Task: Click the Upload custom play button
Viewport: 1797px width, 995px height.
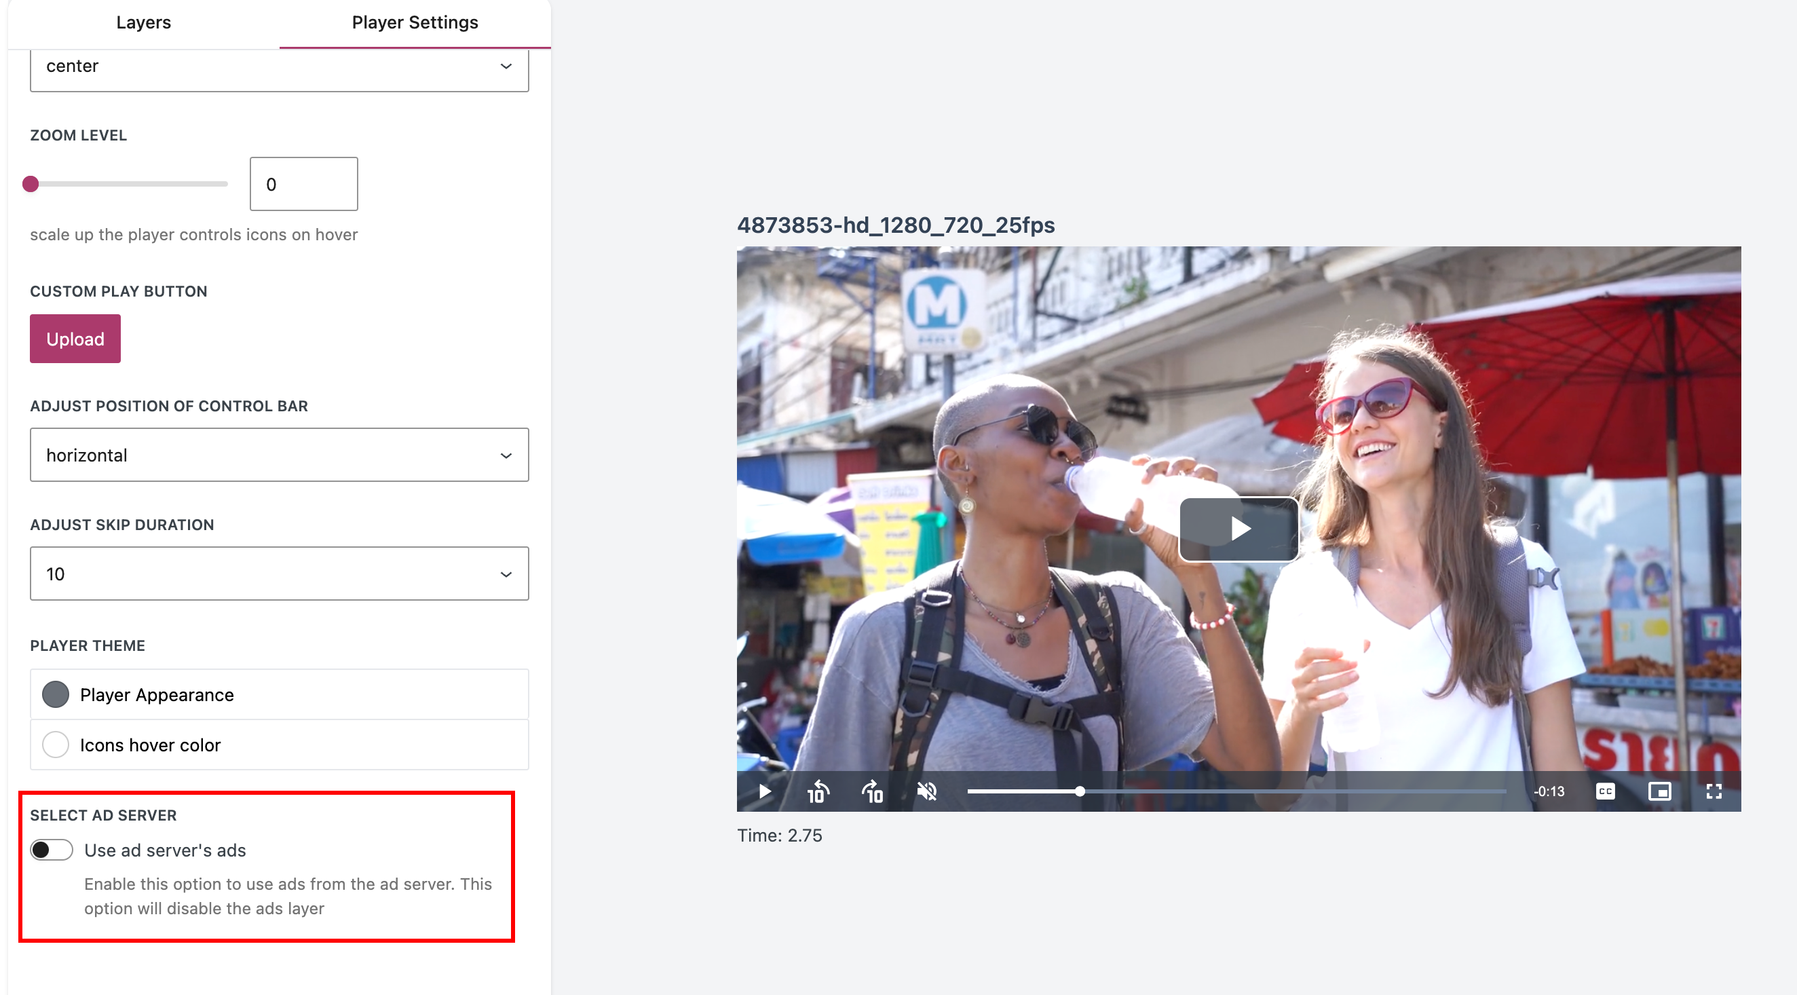Action: click(75, 339)
